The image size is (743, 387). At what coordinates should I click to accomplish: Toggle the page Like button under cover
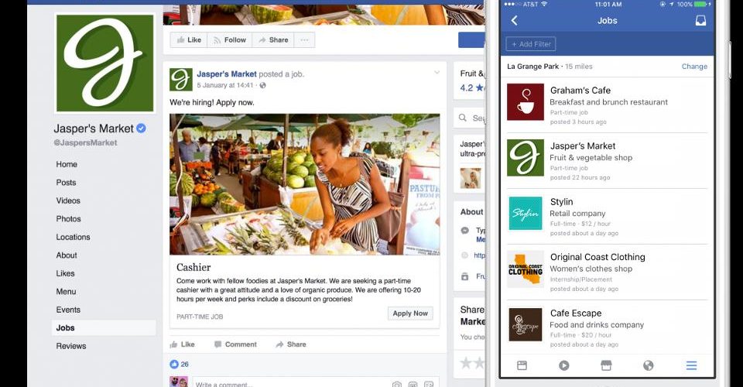[x=189, y=40]
